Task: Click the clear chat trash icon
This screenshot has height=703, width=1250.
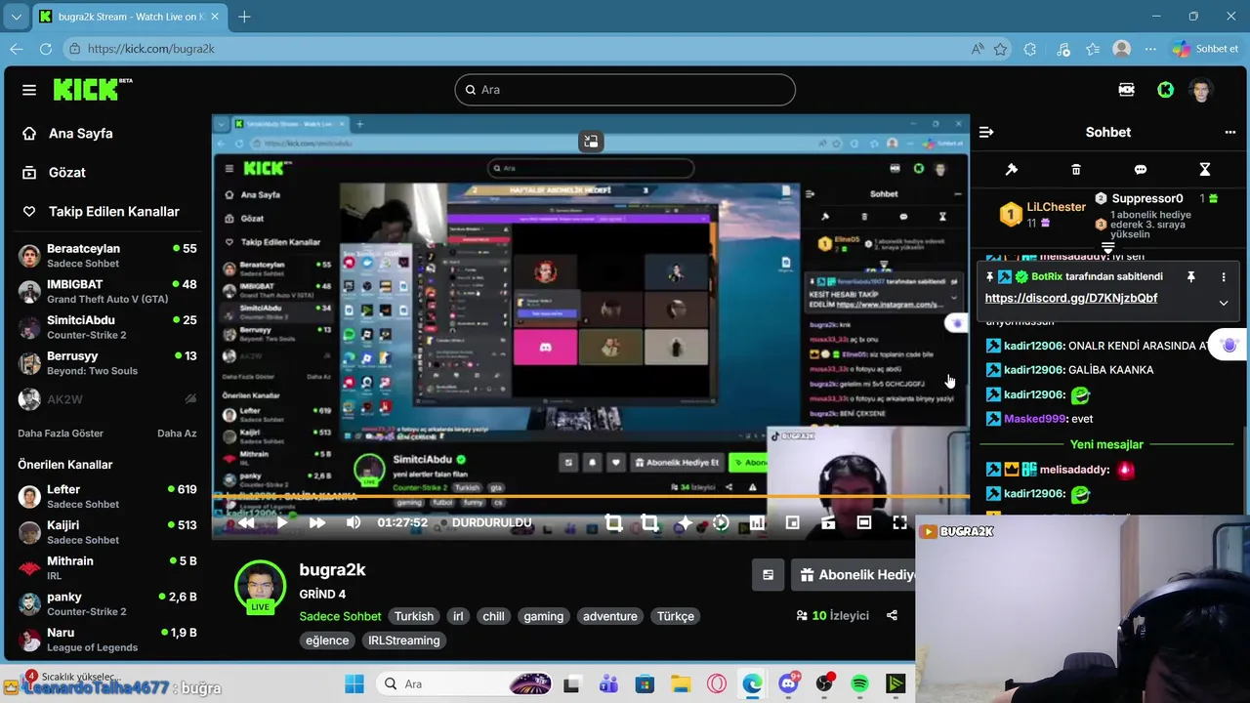Action: (x=1076, y=169)
